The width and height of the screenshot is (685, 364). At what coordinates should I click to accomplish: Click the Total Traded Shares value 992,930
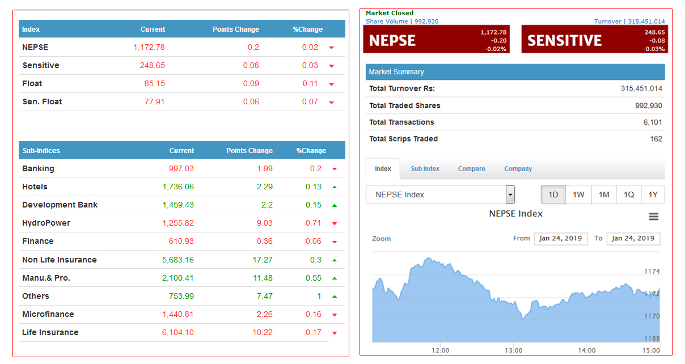pyautogui.click(x=649, y=105)
